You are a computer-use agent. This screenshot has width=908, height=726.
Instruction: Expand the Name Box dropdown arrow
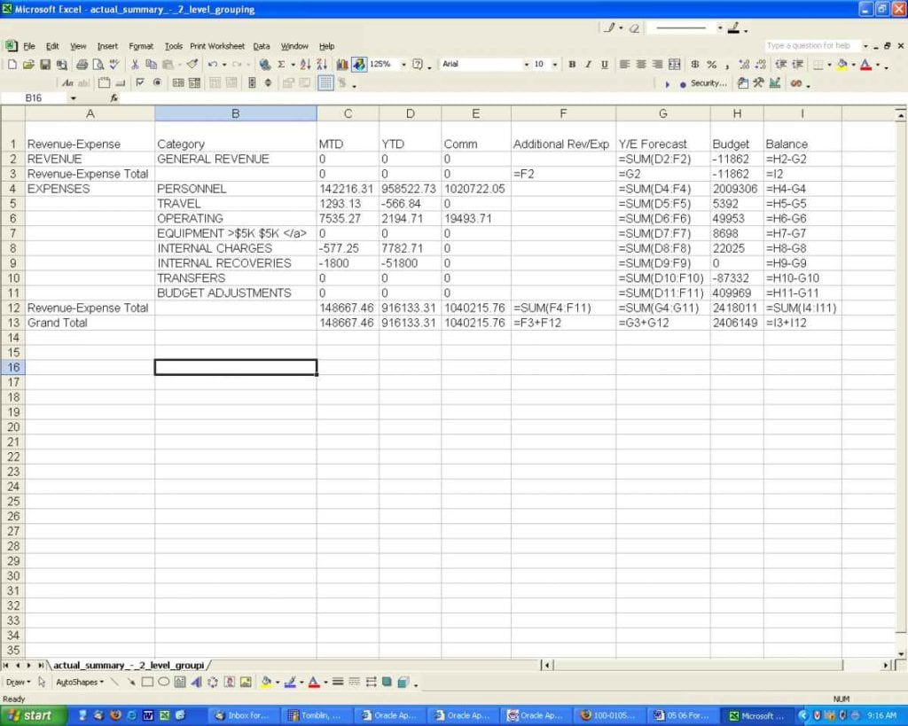tap(73, 98)
